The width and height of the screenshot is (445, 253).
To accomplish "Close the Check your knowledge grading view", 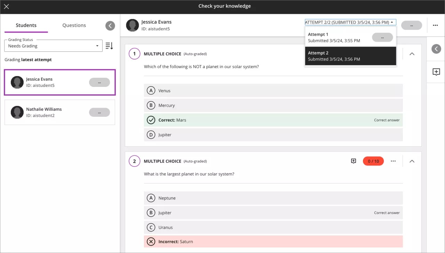I will click(6, 6).
